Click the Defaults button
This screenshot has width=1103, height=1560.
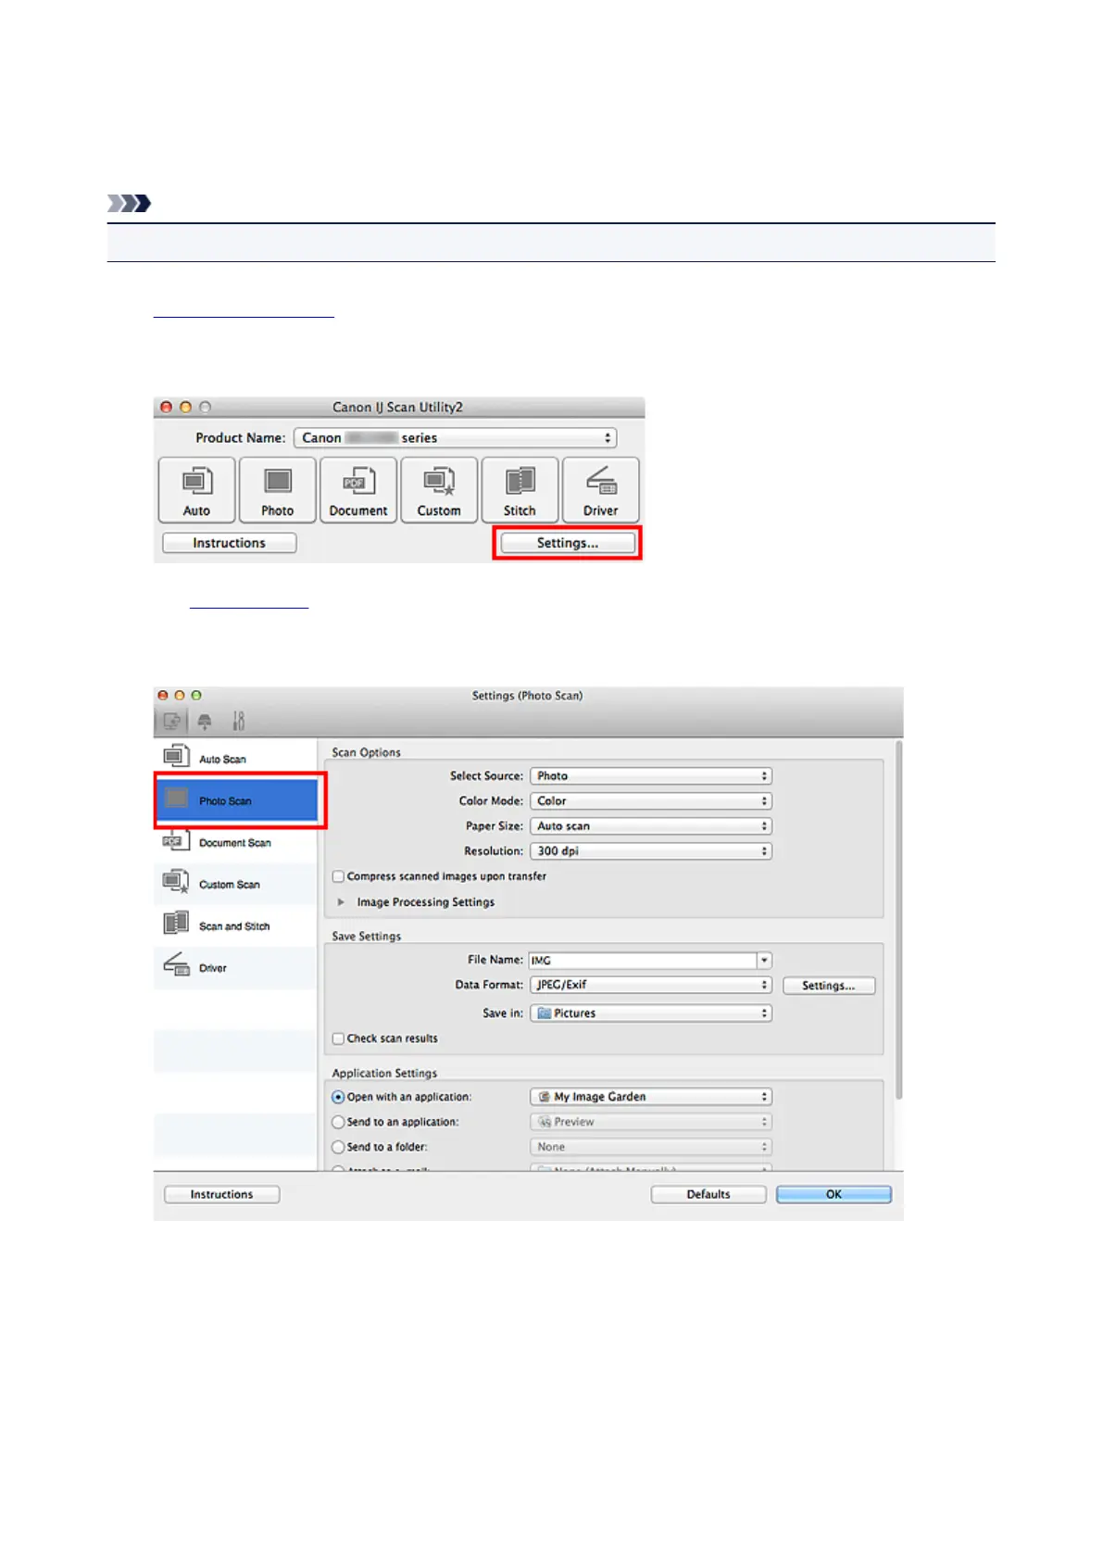(x=708, y=1195)
